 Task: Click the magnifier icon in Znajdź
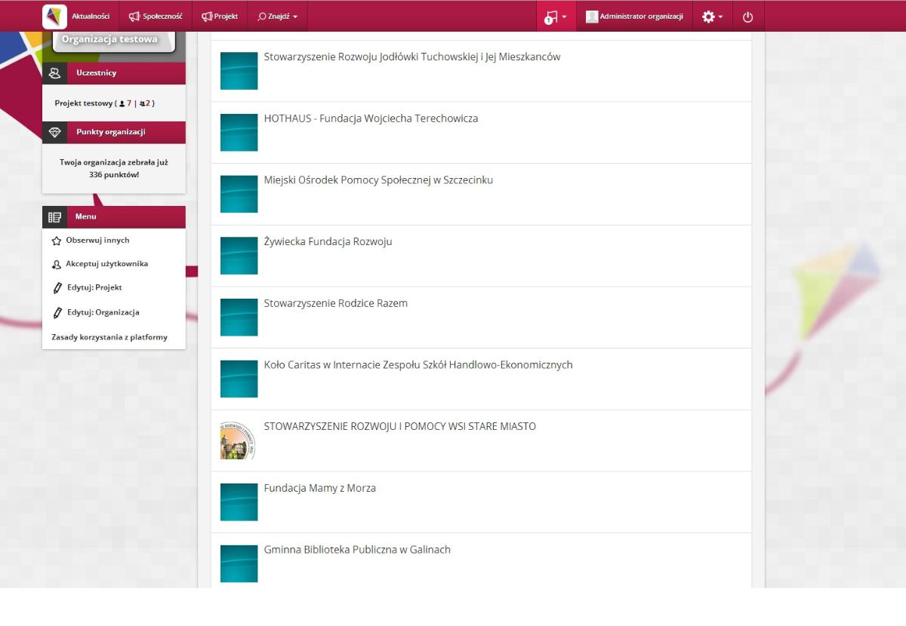coord(262,17)
